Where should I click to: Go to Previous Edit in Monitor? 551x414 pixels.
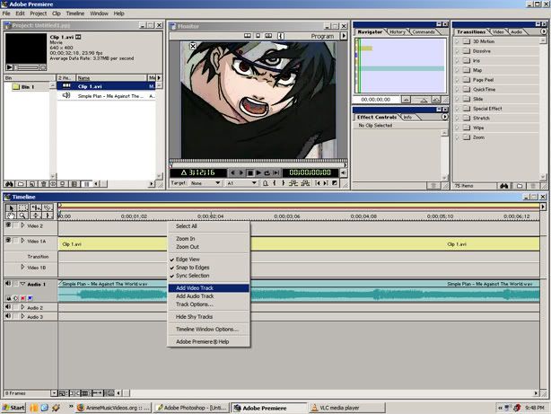(x=318, y=183)
